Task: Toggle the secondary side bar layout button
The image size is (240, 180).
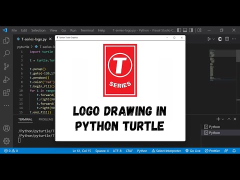Action: point(191,30)
